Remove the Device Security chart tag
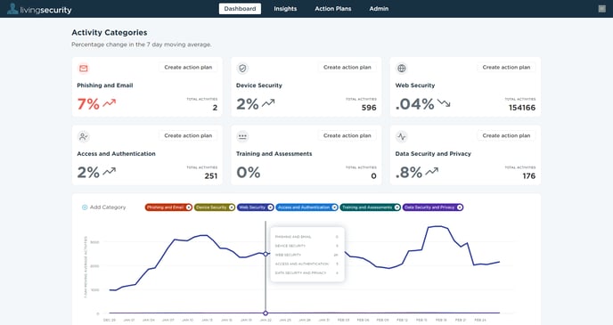 tap(232, 207)
